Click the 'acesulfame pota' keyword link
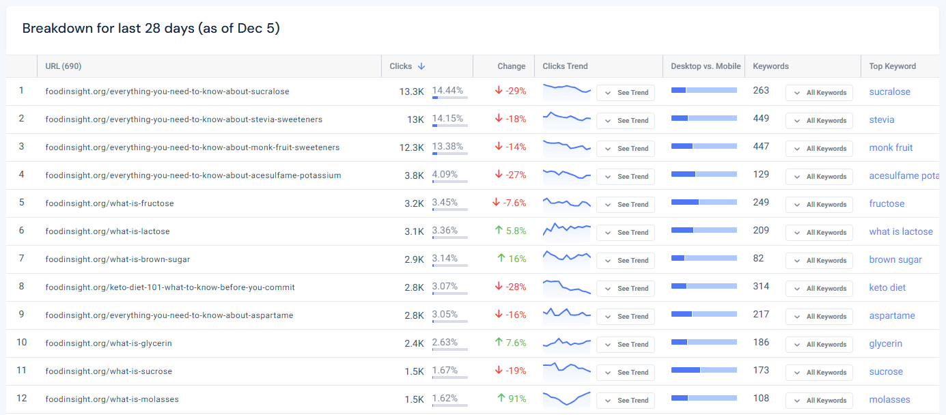The image size is (946, 415). [903, 175]
